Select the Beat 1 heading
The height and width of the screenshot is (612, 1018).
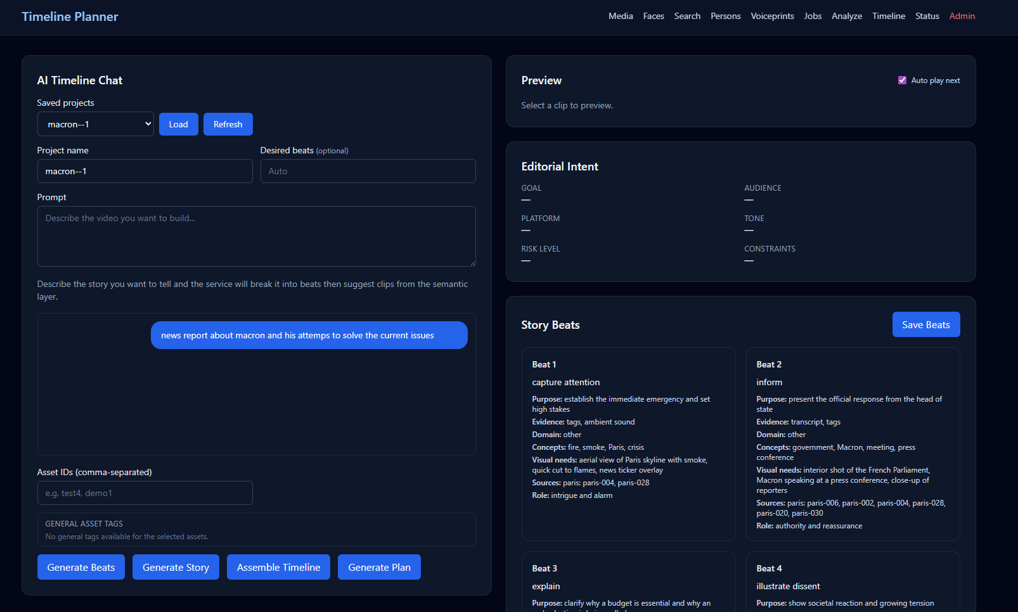(x=544, y=364)
